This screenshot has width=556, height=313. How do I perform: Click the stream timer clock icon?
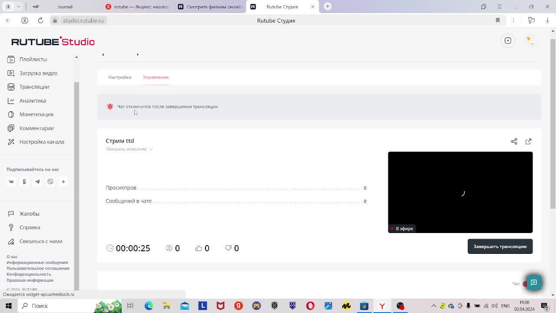pos(110,248)
